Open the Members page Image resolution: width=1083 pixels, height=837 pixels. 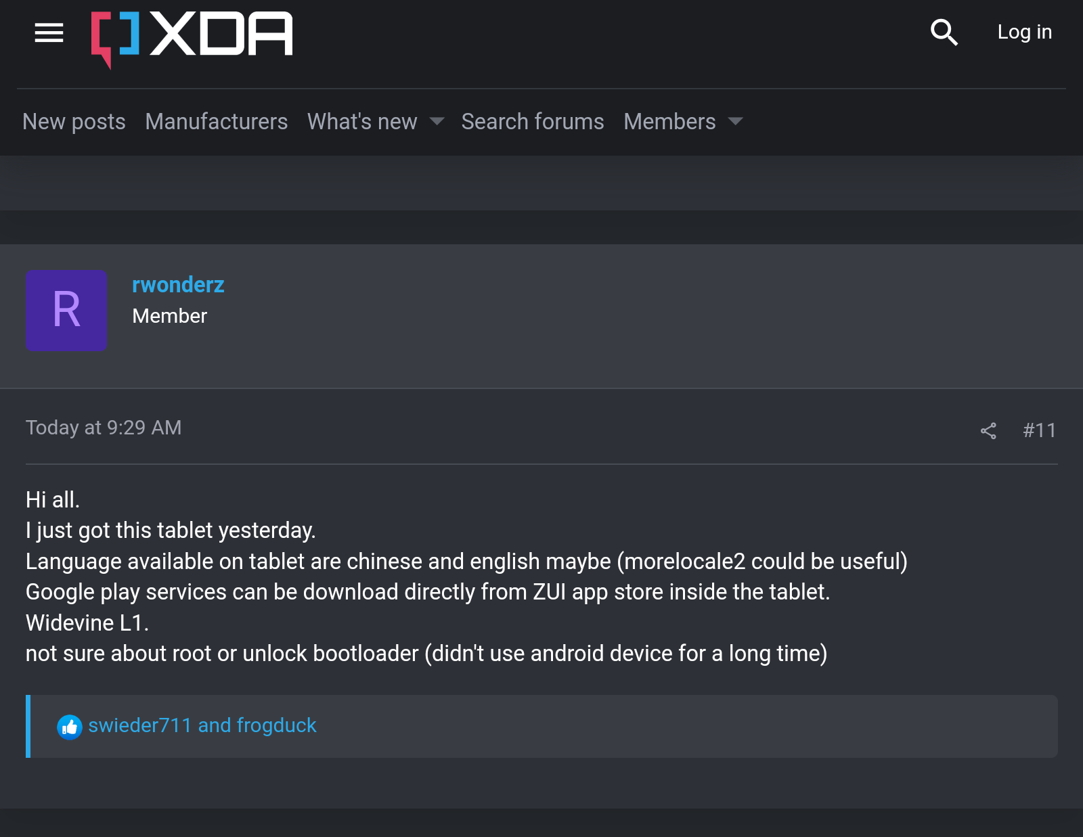(669, 122)
